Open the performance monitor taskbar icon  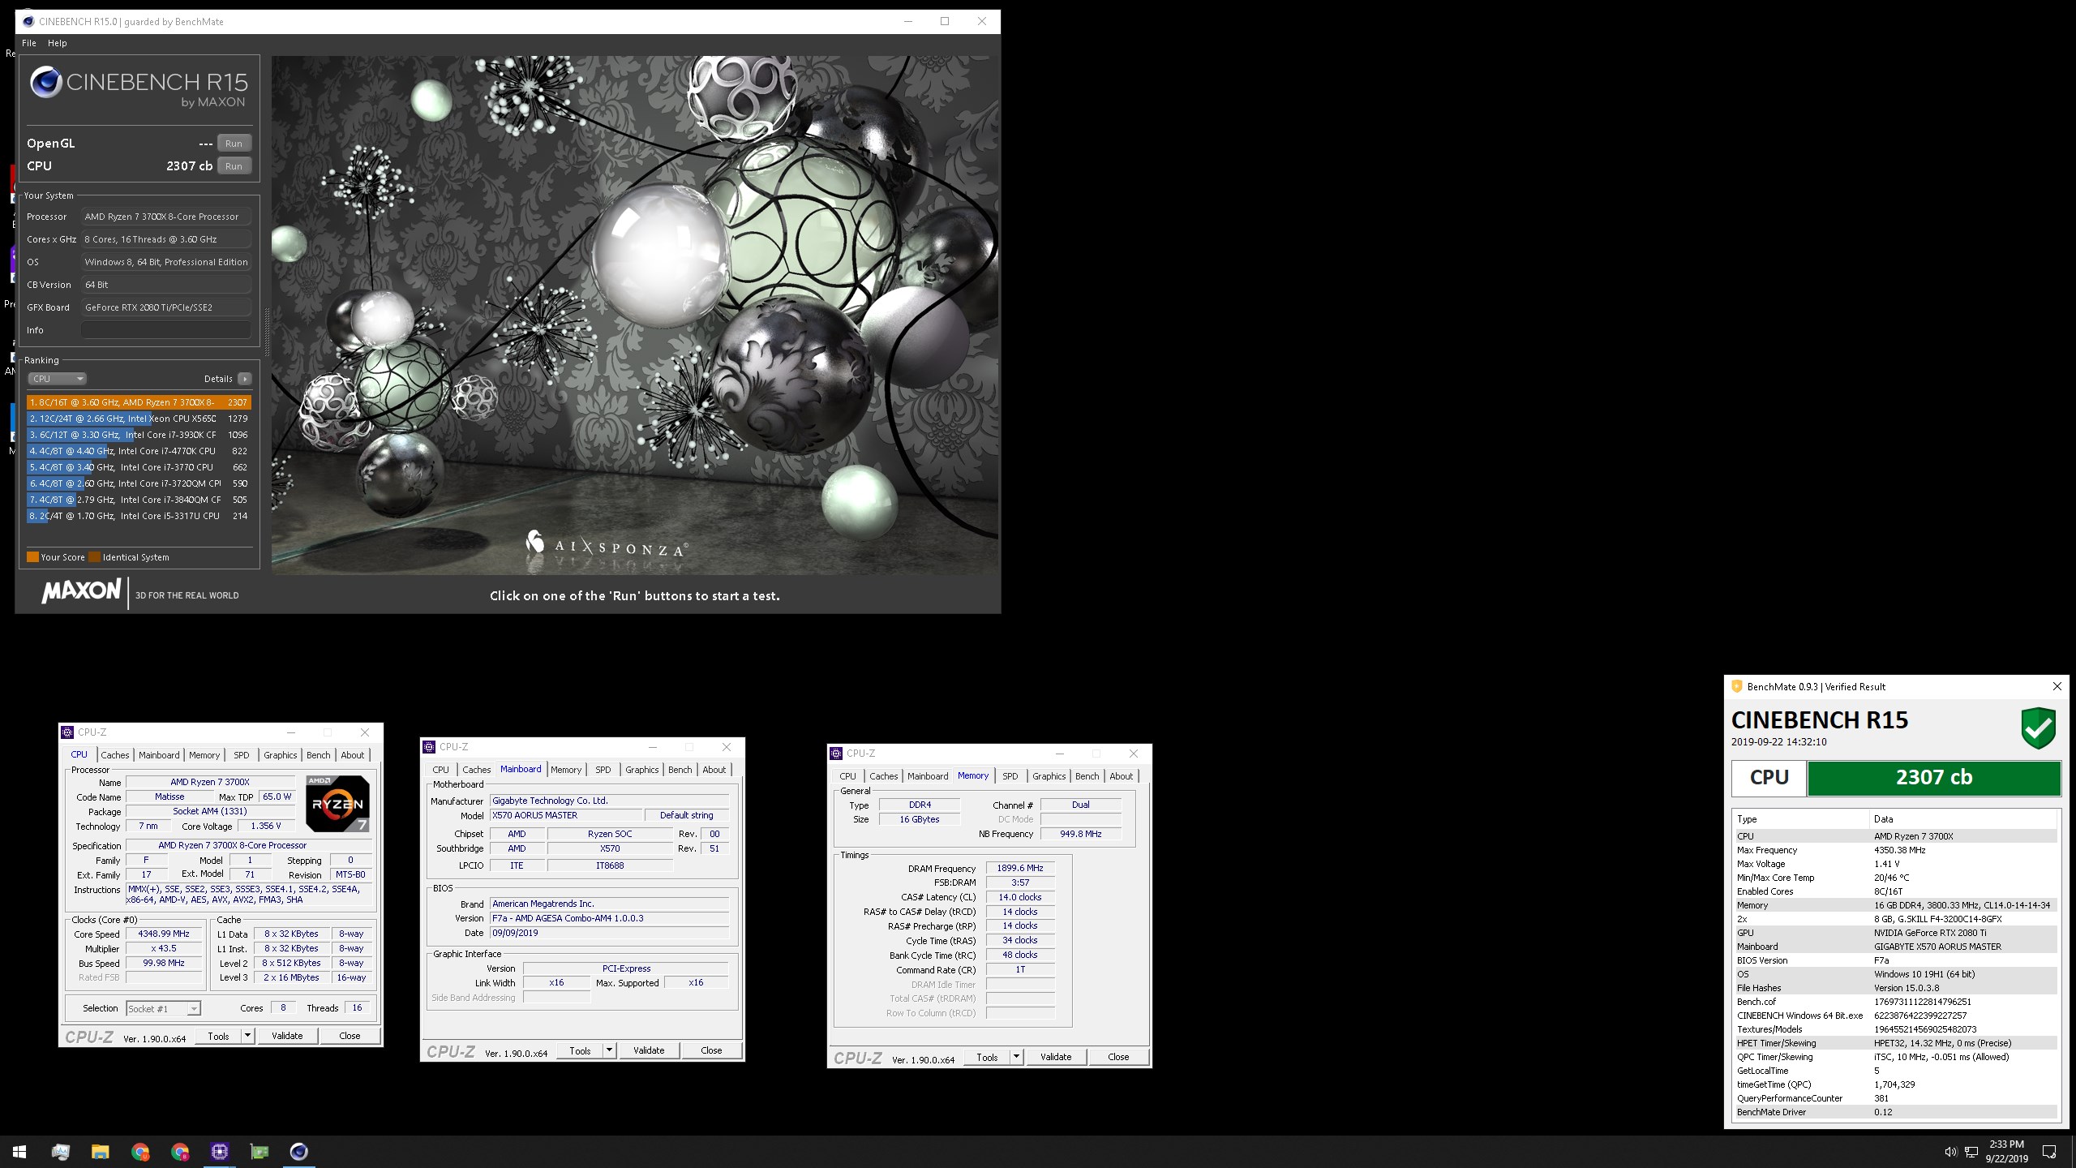(61, 1151)
